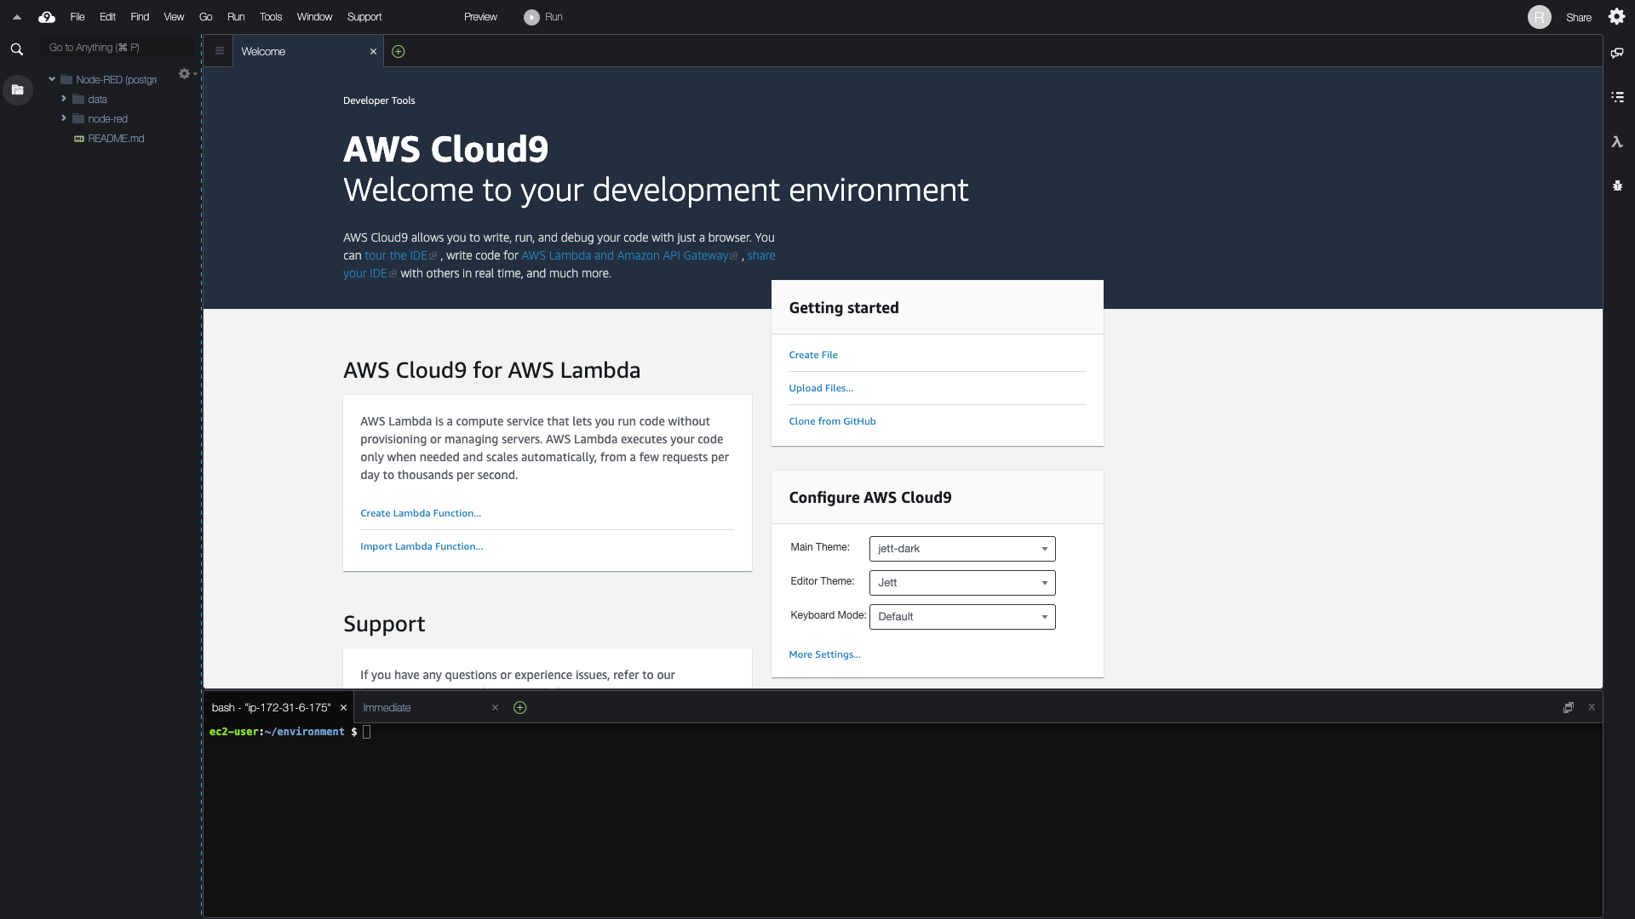Click the Run button
This screenshot has height=919, width=1635.
click(543, 16)
